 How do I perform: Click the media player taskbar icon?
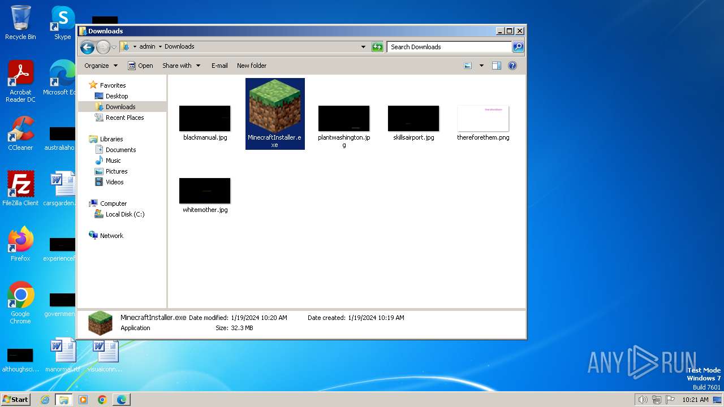[x=83, y=400]
